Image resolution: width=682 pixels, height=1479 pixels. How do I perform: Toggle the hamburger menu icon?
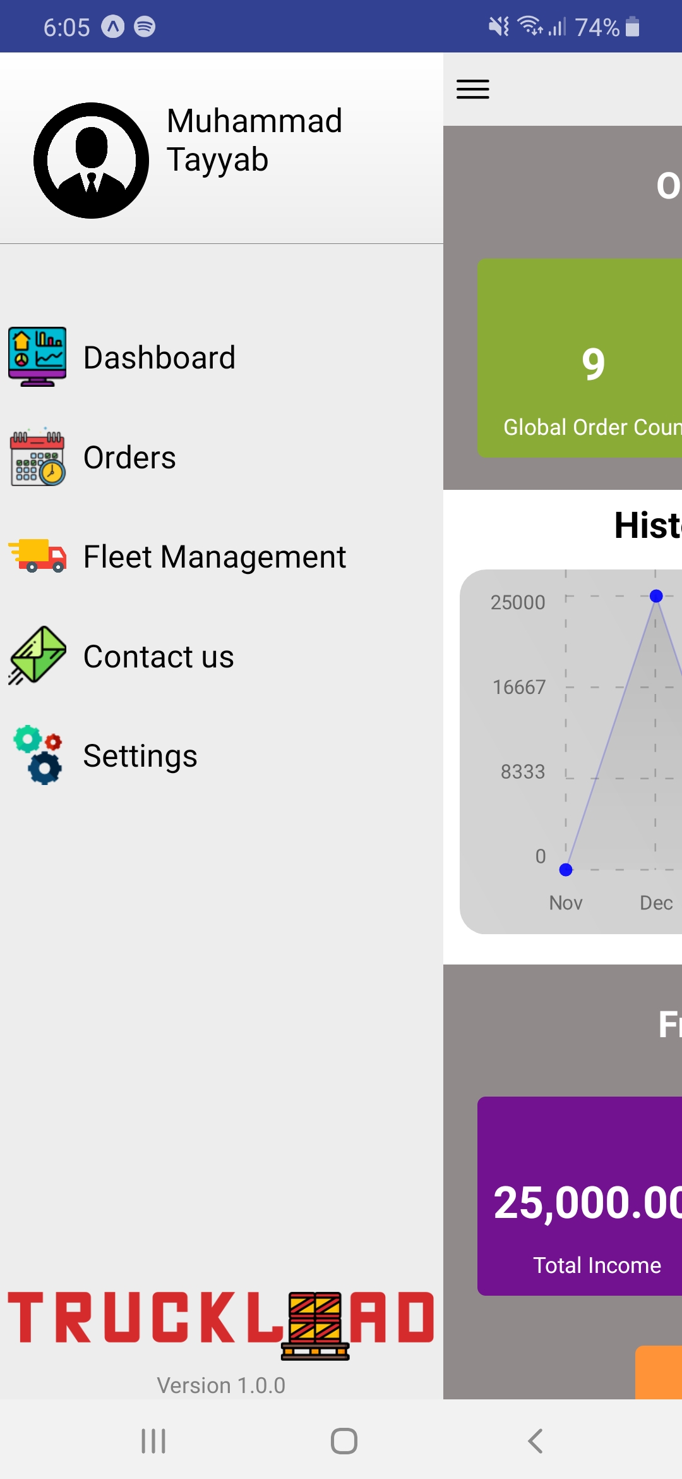tap(473, 89)
